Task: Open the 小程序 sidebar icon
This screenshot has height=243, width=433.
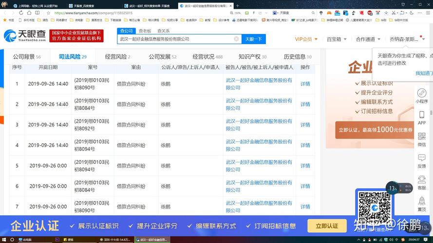Action: pos(422,96)
